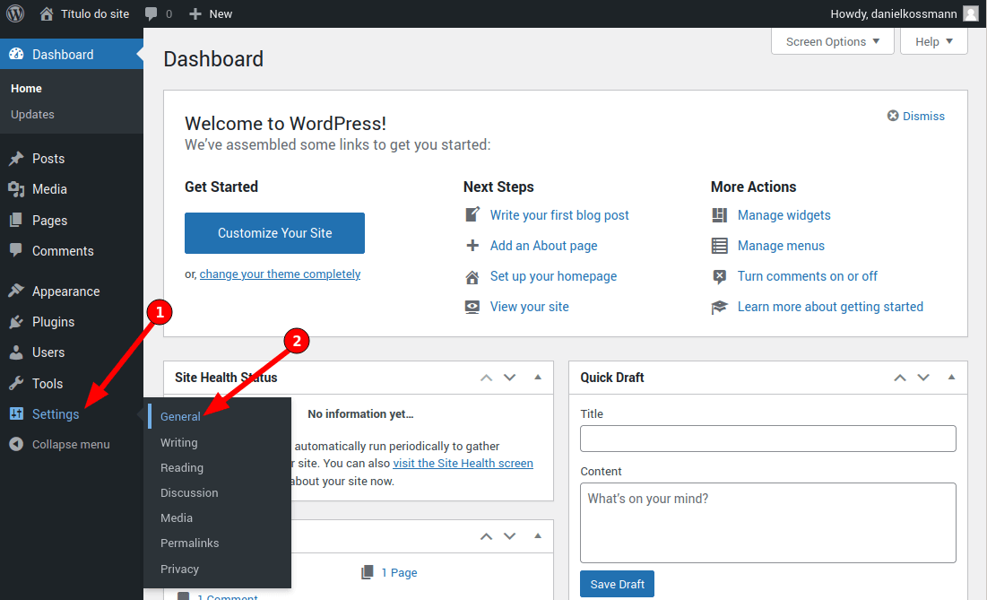Click the Save Draft button
This screenshot has height=600, width=987.
click(617, 584)
